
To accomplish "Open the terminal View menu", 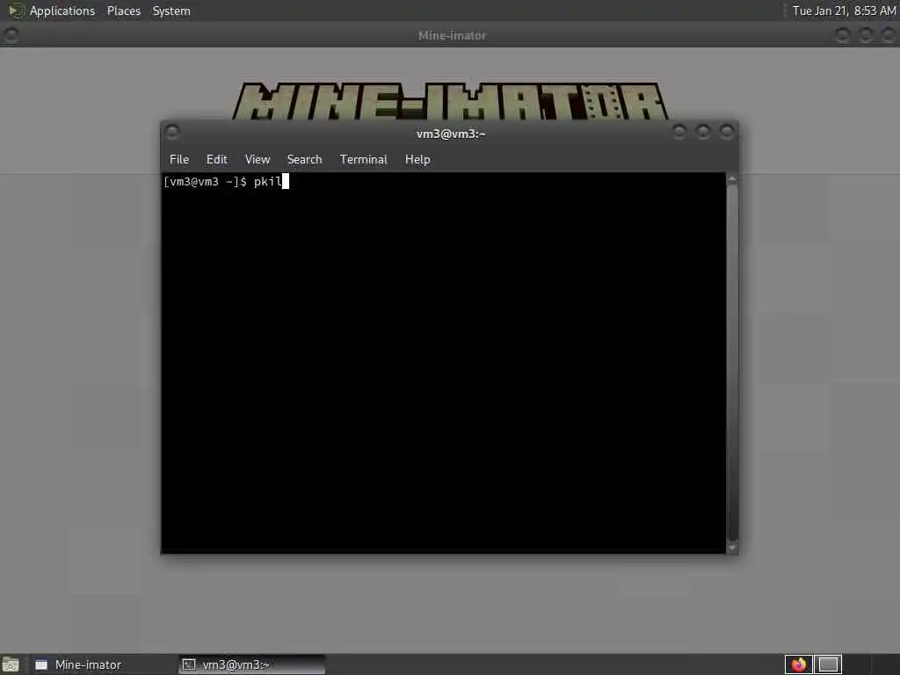I will (x=258, y=160).
